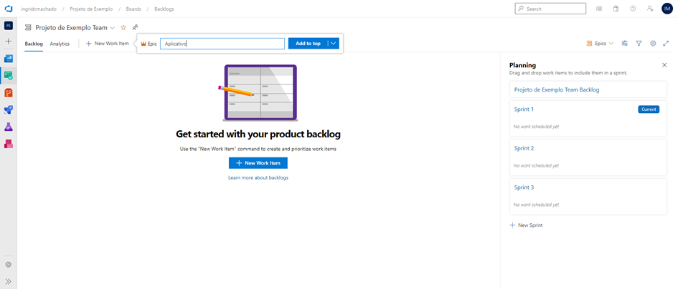The image size is (678, 289).
Task: Open the Add to top dropdown arrow
Action: tap(334, 44)
